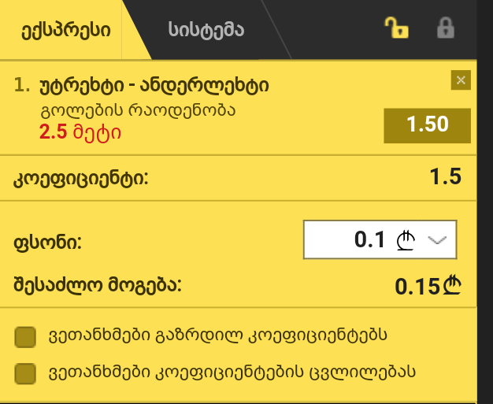This screenshot has height=404, width=493.
Task: Open the stake amount dropdown arrow
Action: (437, 240)
